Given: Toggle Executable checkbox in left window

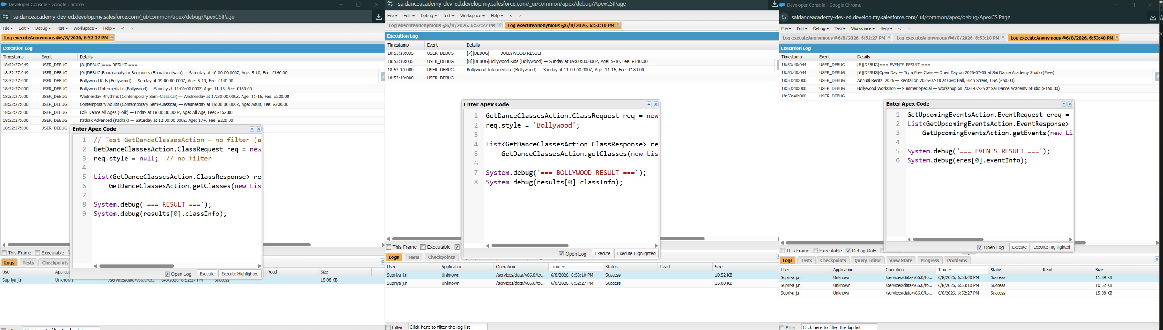Looking at the screenshot, I should tap(37, 253).
